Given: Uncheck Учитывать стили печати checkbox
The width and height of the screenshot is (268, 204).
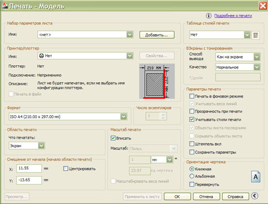Looking at the screenshot, I should pos(192,120).
